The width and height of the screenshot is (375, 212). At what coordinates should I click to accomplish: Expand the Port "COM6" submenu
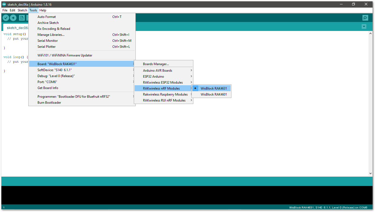82,82
